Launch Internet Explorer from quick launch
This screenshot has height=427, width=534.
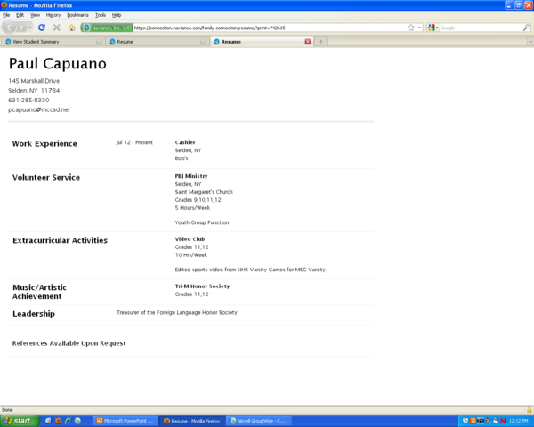[x=69, y=421]
